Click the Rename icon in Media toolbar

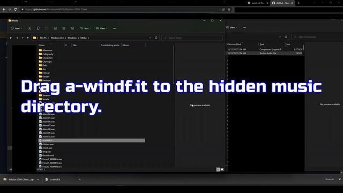click(55, 28)
